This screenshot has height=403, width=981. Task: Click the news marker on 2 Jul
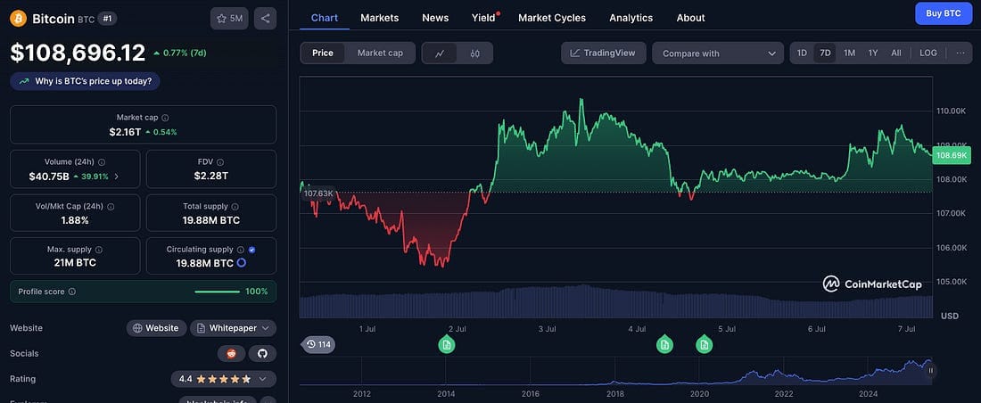pyautogui.click(x=447, y=344)
